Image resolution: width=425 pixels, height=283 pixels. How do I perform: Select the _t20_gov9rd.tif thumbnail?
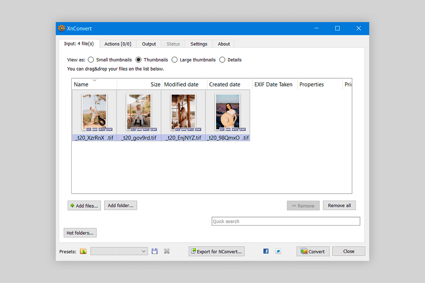[x=139, y=115]
